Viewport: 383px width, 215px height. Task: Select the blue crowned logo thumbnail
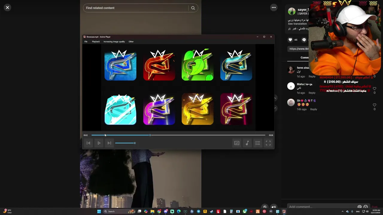pyautogui.click(x=120, y=65)
